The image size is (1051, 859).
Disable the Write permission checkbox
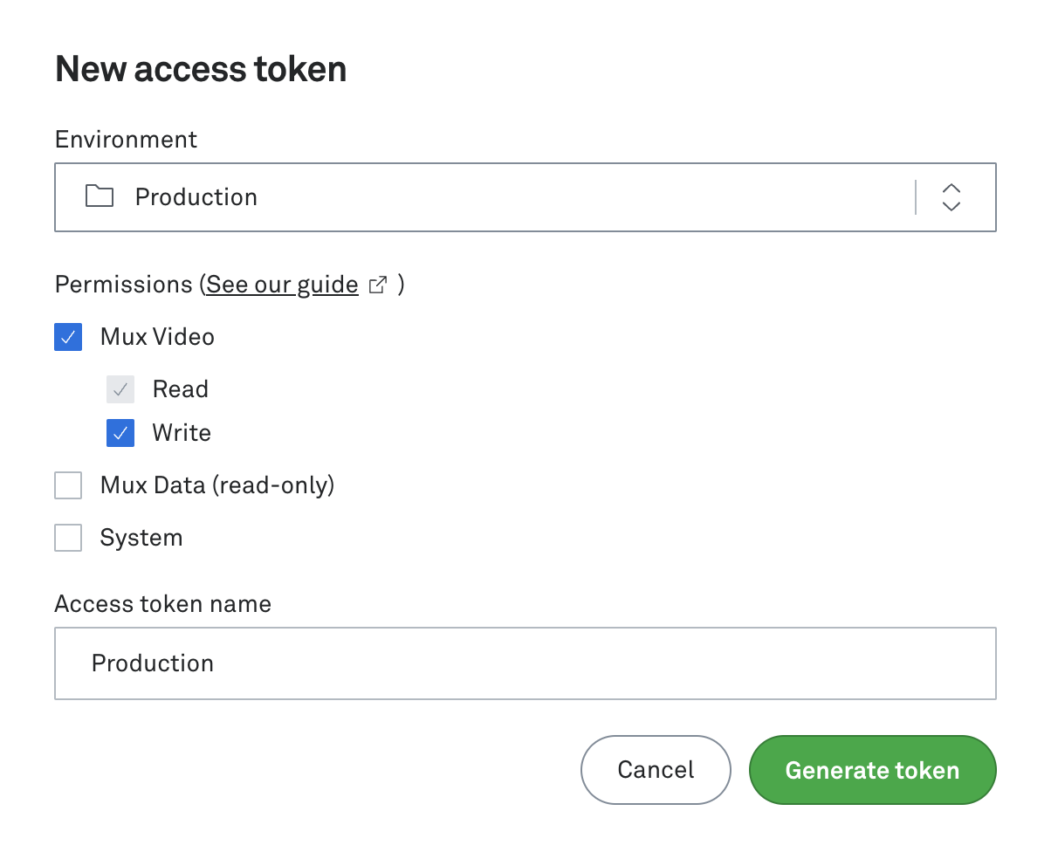tap(120, 433)
